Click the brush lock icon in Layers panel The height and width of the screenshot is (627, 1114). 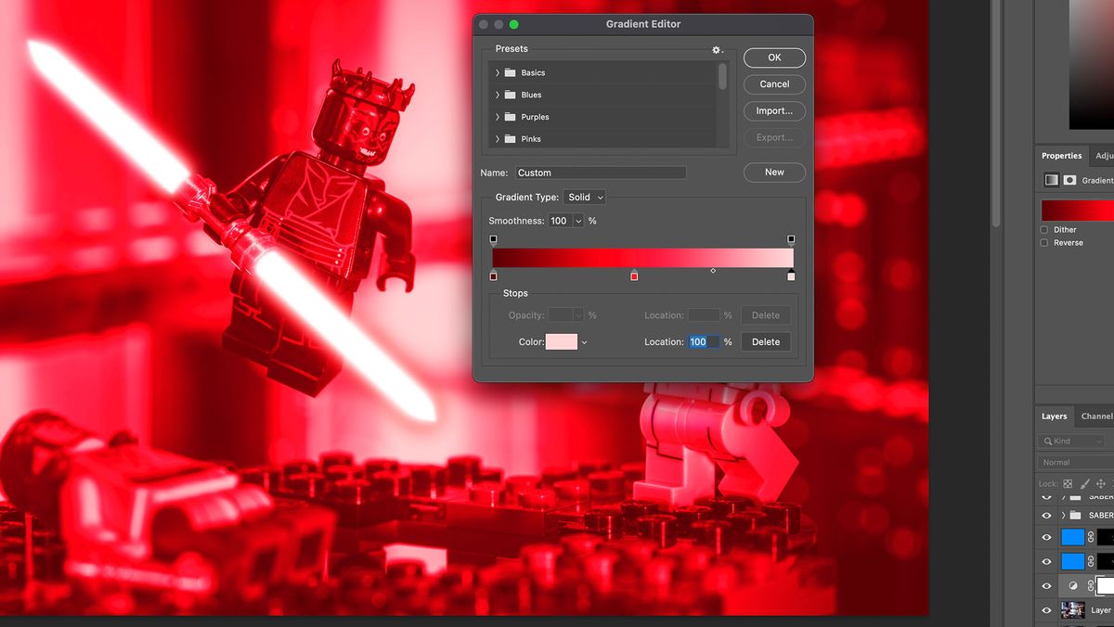tap(1084, 484)
